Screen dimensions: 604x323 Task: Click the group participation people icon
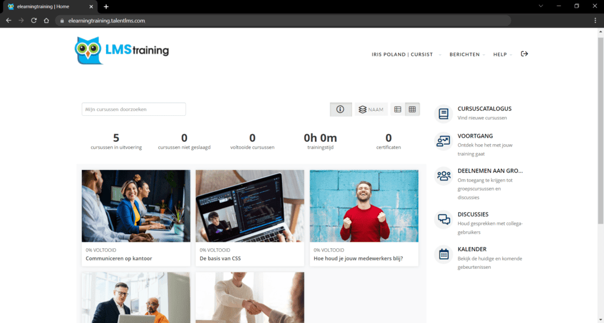pos(444,176)
